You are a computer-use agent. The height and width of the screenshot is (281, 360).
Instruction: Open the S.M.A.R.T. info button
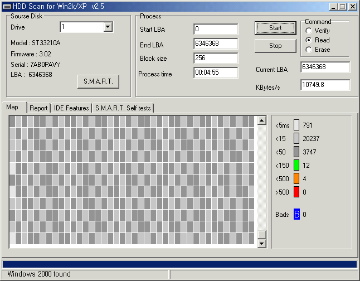[98, 81]
